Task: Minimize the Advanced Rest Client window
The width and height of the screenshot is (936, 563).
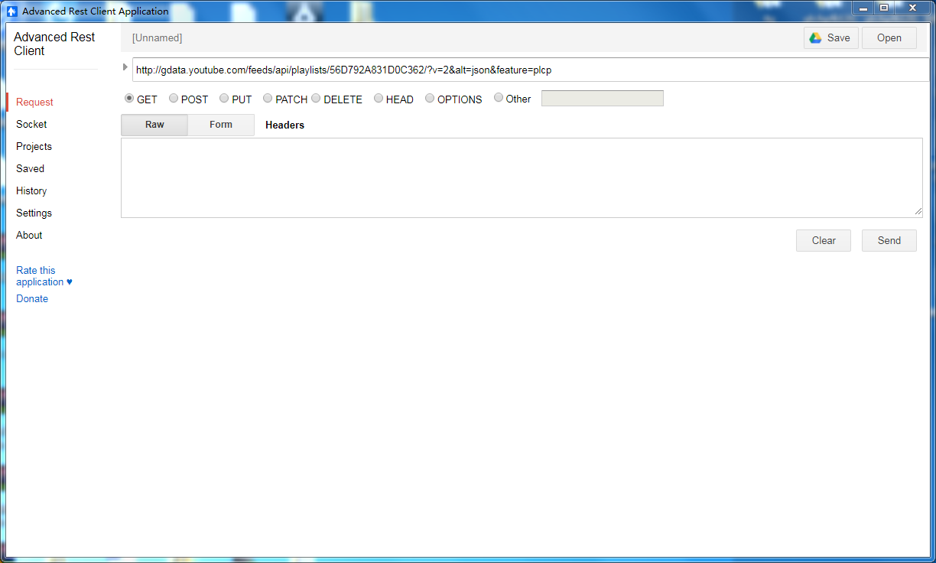Action: (x=863, y=8)
